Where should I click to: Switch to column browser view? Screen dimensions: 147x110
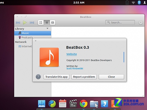(x=53, y=23)
